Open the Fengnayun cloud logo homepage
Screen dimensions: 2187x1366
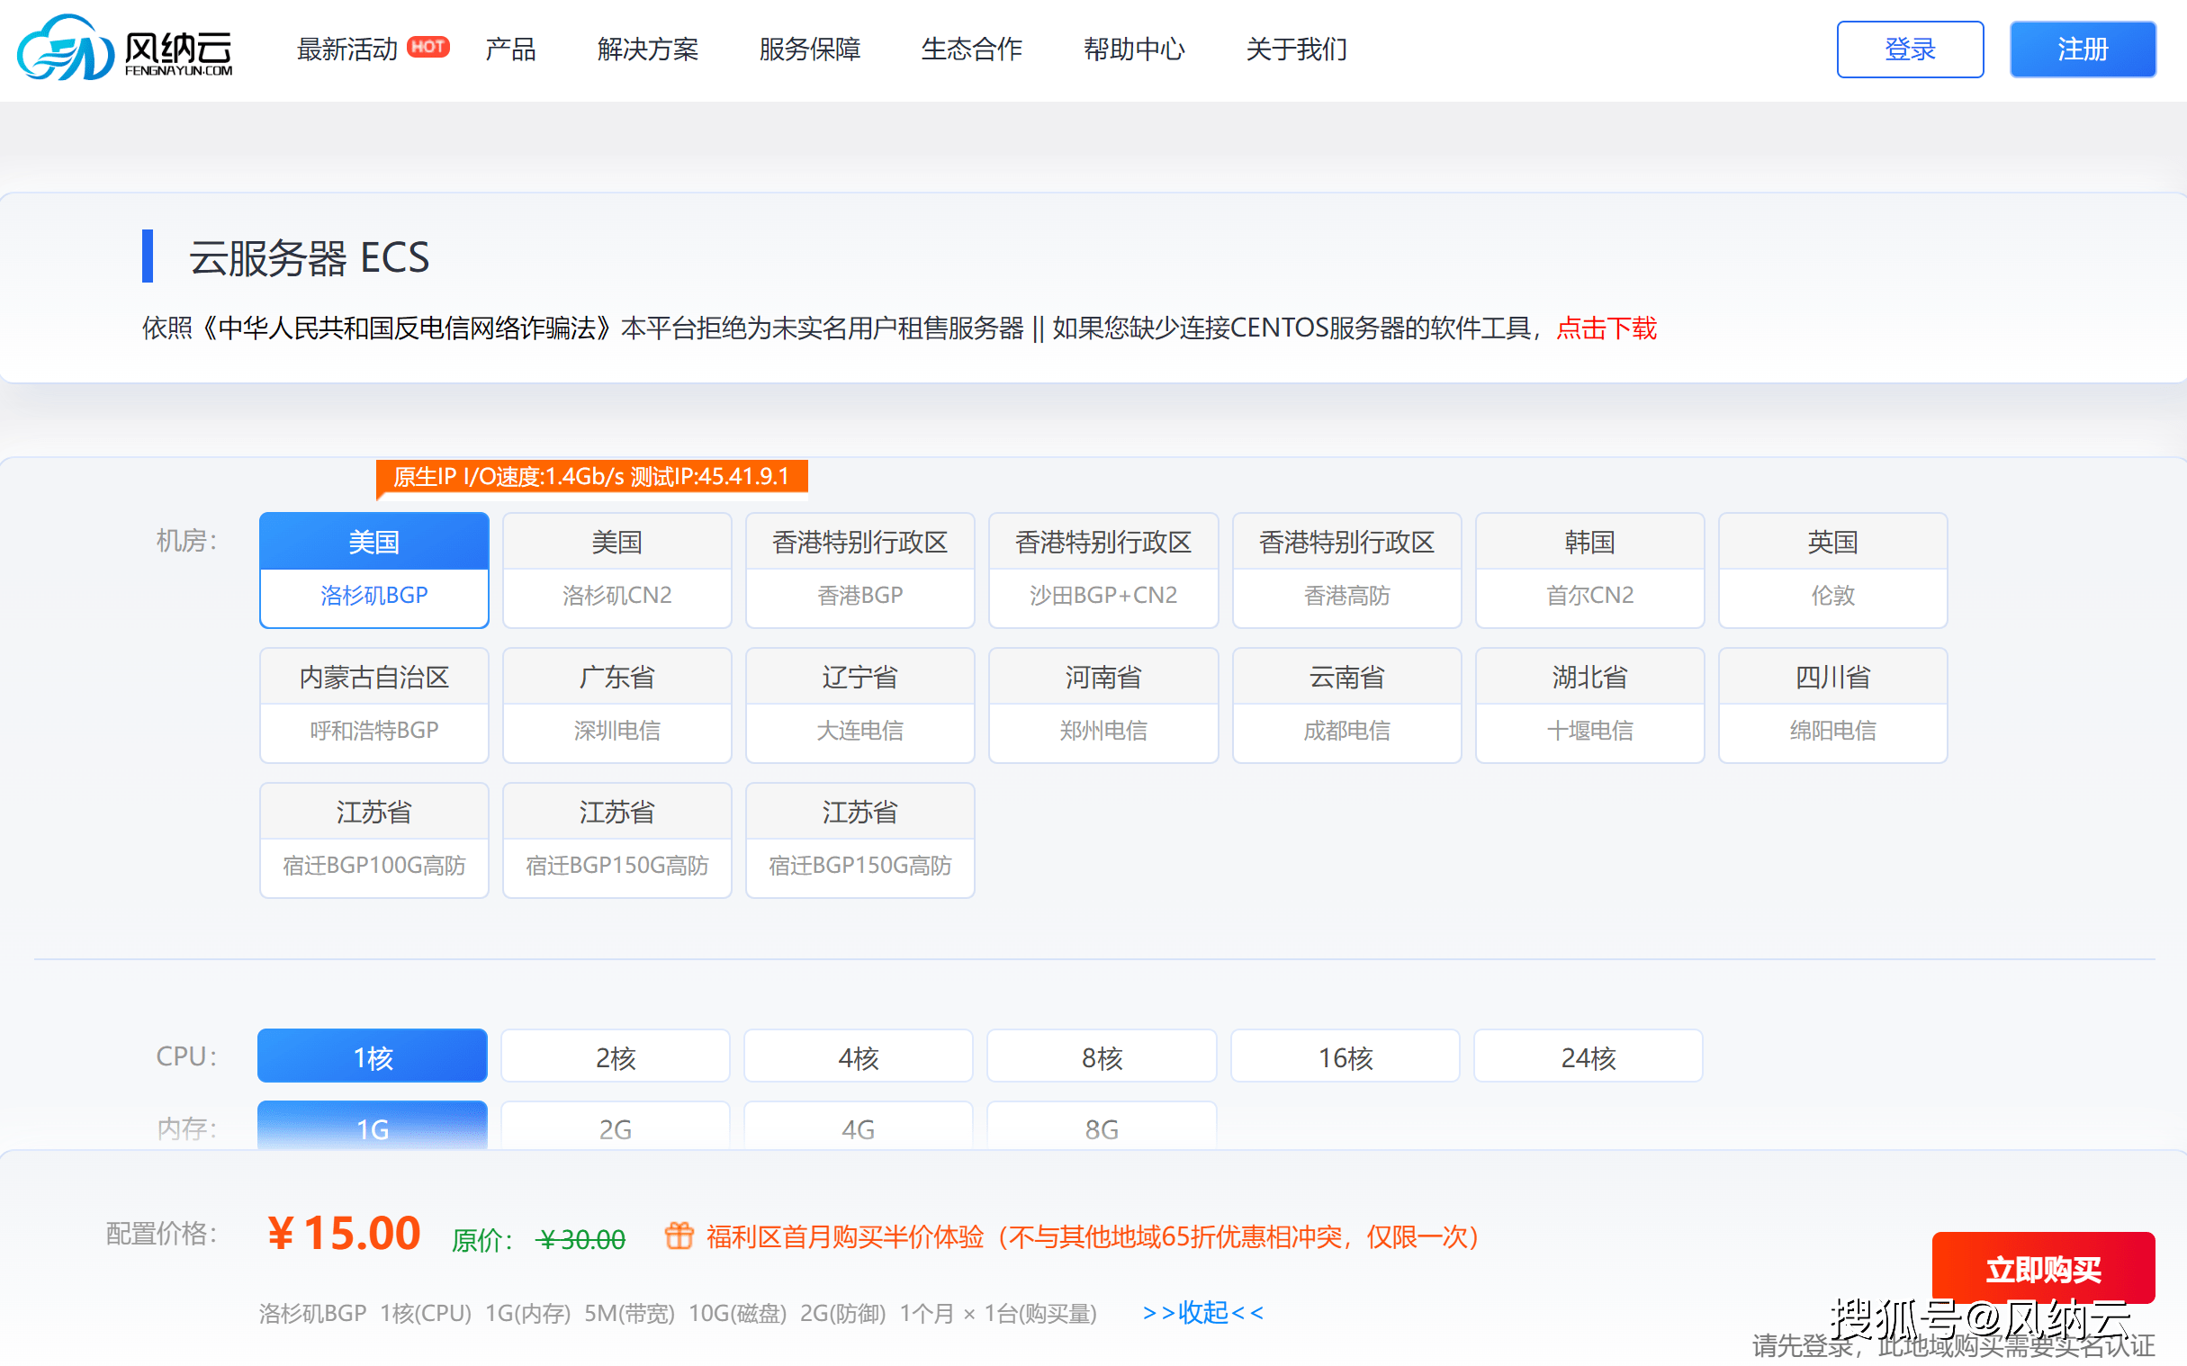125,48
